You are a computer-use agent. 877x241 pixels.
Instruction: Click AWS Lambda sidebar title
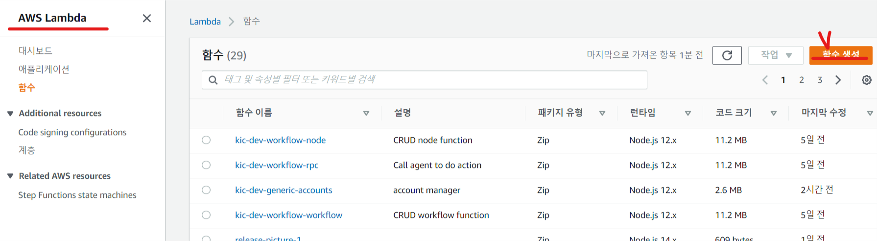pyautogui.click(x=52, y=18)
